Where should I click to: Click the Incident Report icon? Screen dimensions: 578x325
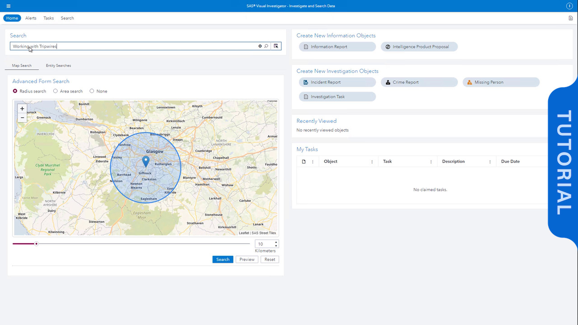click(x=306, y=82)
